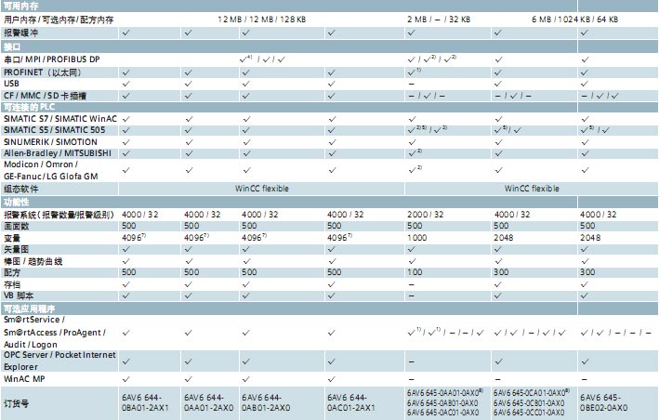This screenshot has height=420, width=659.
Task: Select the 变量 row label
Action: (x=12, y=238)
